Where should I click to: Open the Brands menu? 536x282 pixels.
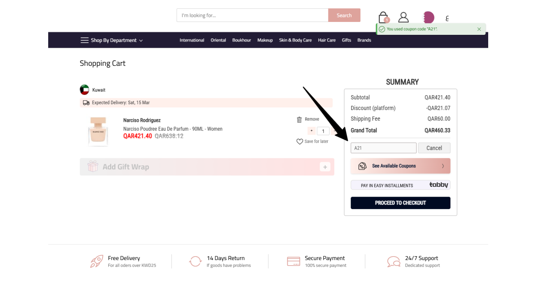364,40
